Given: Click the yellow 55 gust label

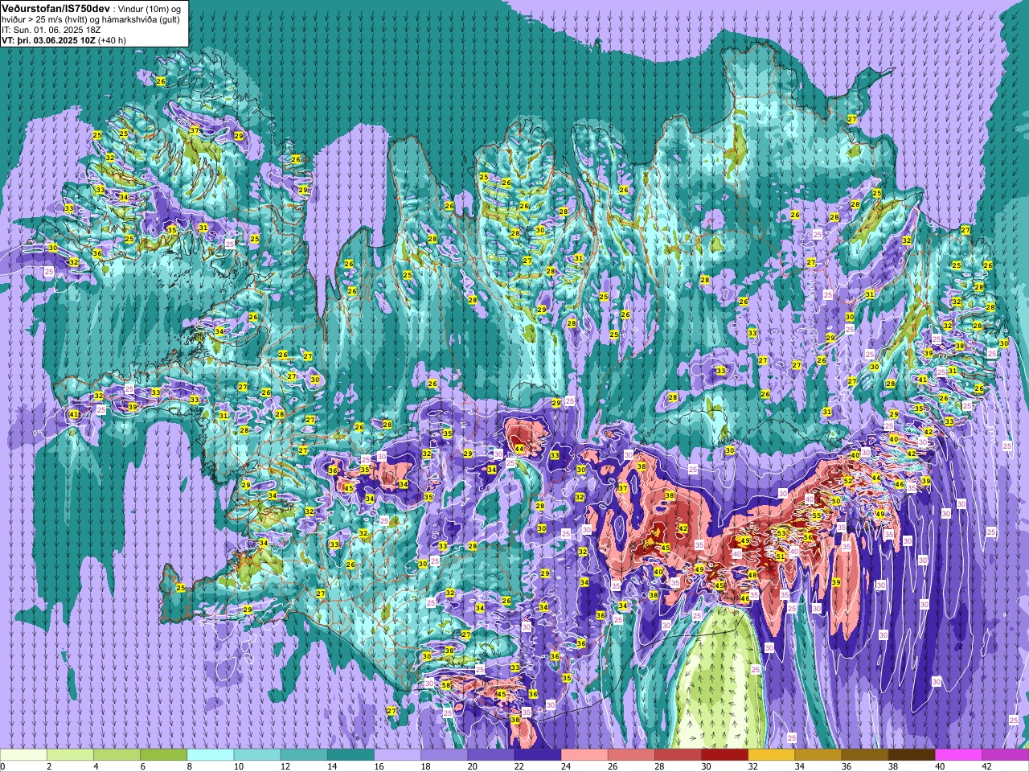Looking at the screenshot, I should click(x=817, y=515).
